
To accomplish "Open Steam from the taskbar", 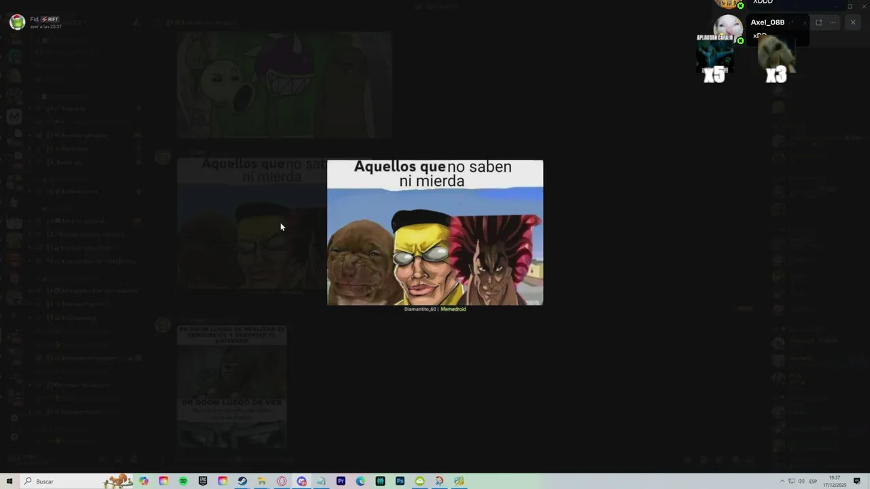I will (x=242, y=481).
